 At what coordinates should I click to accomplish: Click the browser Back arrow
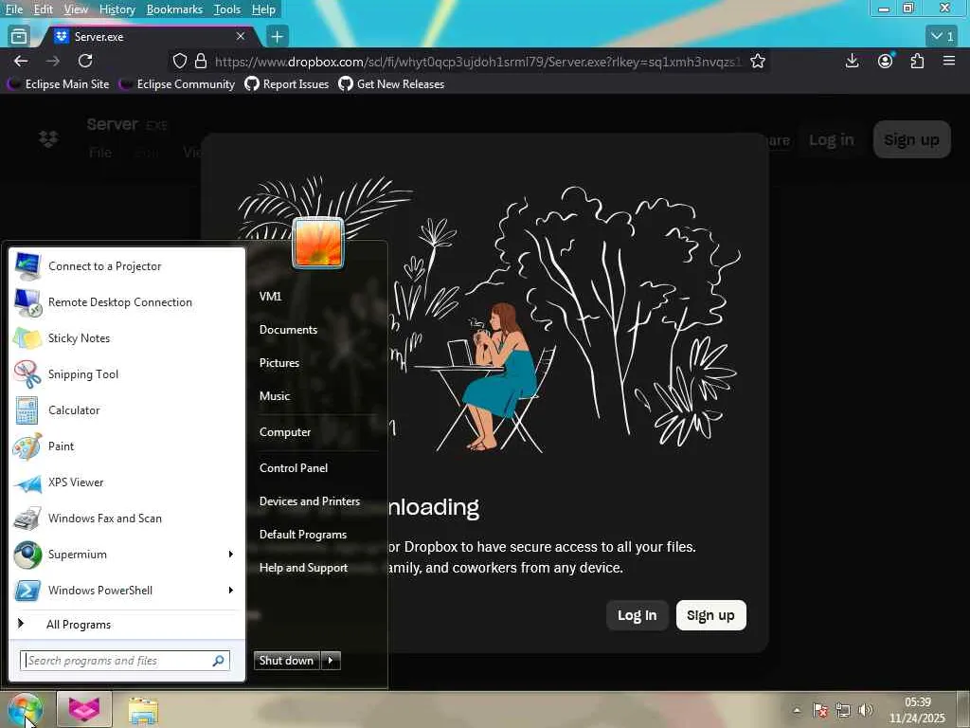[21, 61]
